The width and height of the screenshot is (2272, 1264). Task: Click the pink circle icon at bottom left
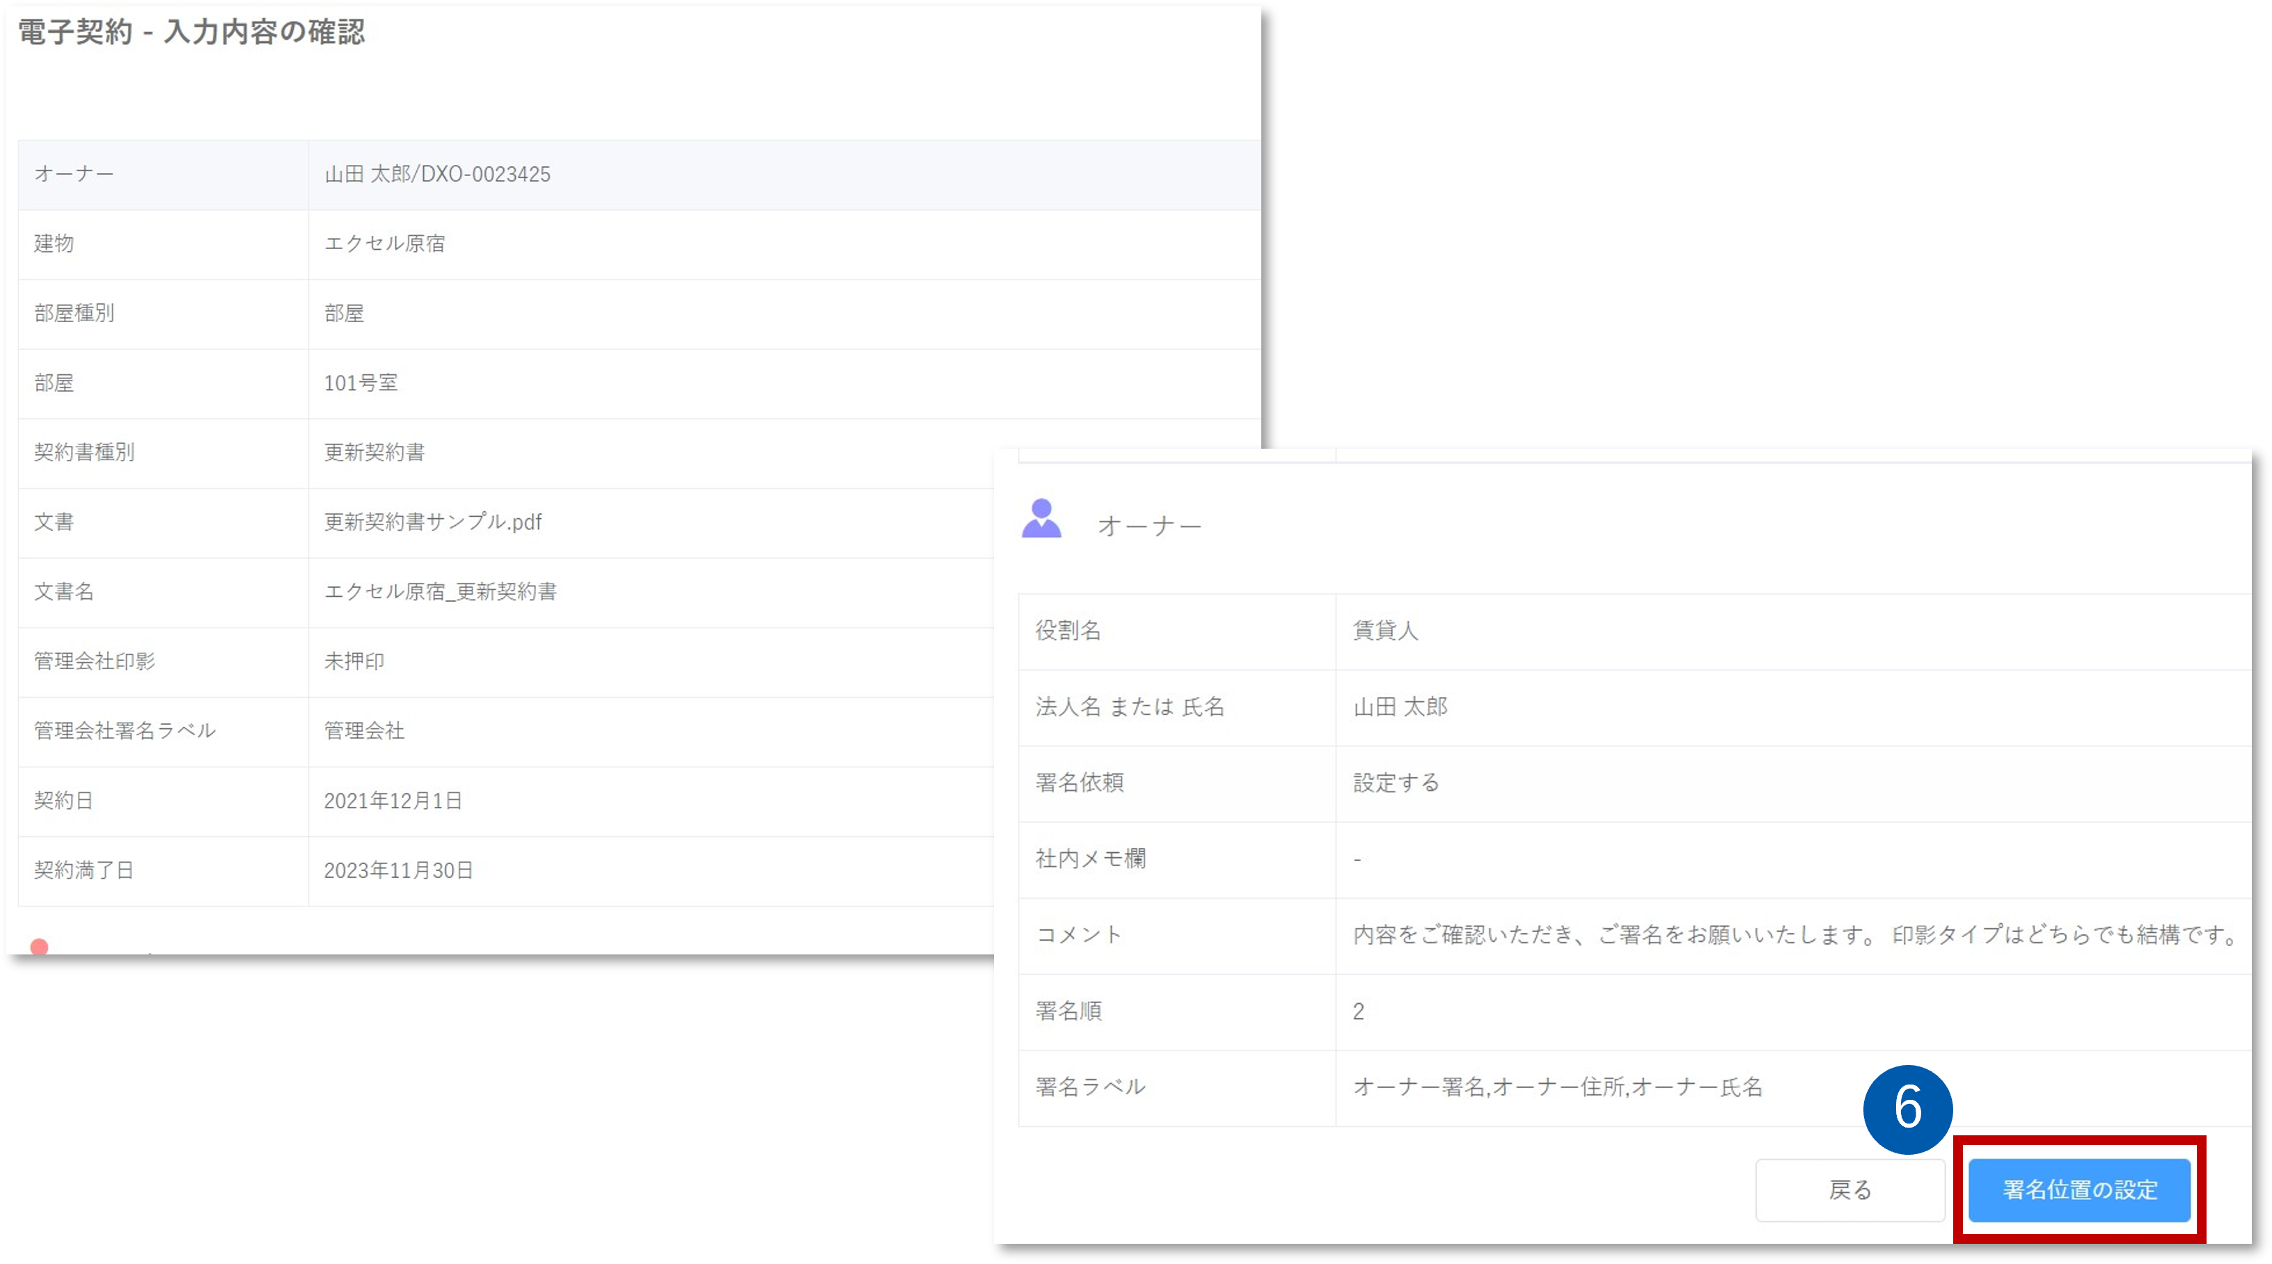[39, 946]
